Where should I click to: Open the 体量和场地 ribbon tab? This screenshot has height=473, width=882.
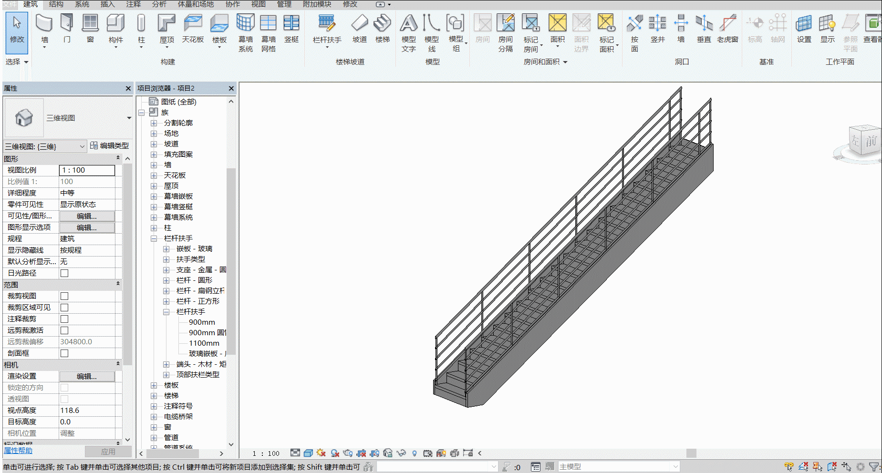(x=196, y=4)
